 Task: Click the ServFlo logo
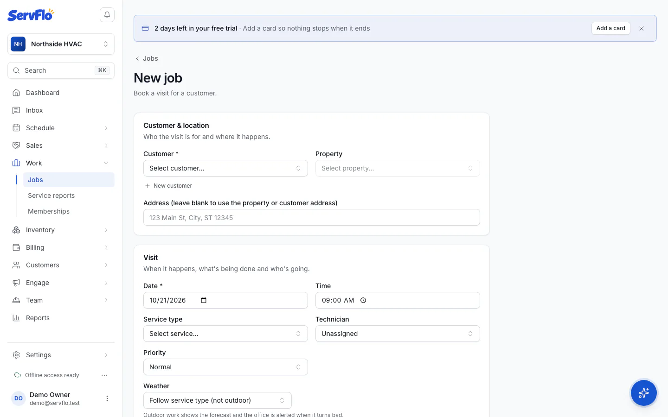click(x=31, y=15)
